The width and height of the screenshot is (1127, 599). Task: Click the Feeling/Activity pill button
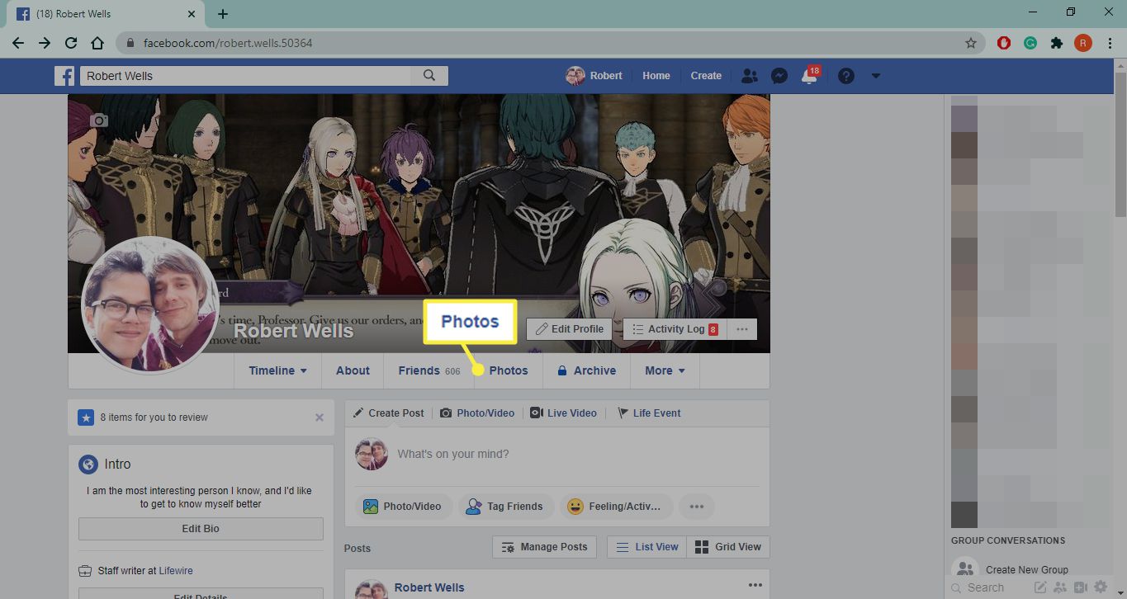click(x=616, y=507)
